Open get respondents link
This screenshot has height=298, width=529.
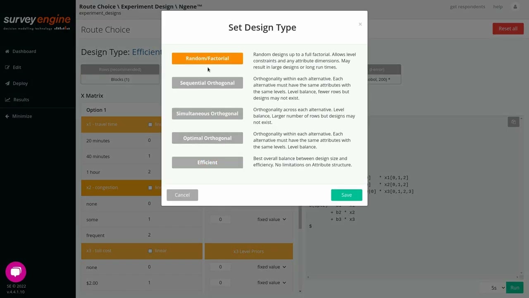click(467, 7)
